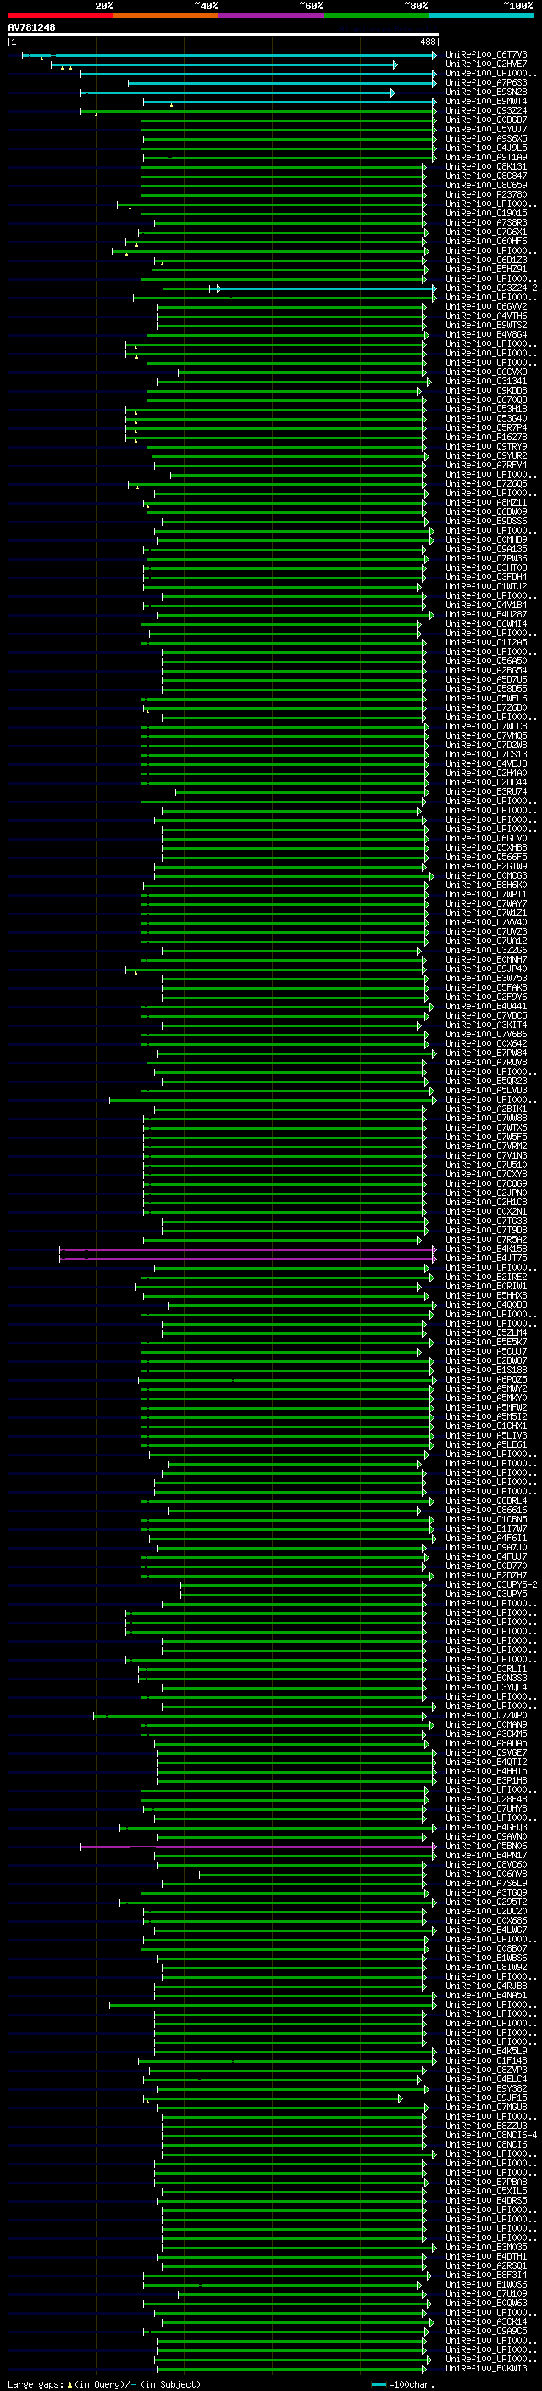Screen dimensions: 542x2391
Task: Select hit label UniRef100_B5E5K7
Action: pyautogui.click(x=485, y=1342)
